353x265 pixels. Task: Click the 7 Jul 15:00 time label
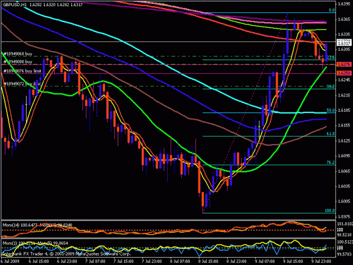124,262
